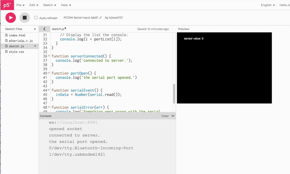Screen dimensions: 290x174
Task: Click the 'Saved: 15 minutes ago' status text
Action: tap(153, 29)
